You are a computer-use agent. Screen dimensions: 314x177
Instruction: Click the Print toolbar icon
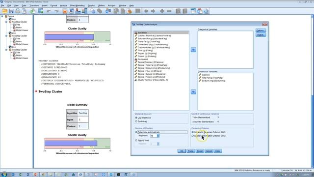[x=18, y=11]
